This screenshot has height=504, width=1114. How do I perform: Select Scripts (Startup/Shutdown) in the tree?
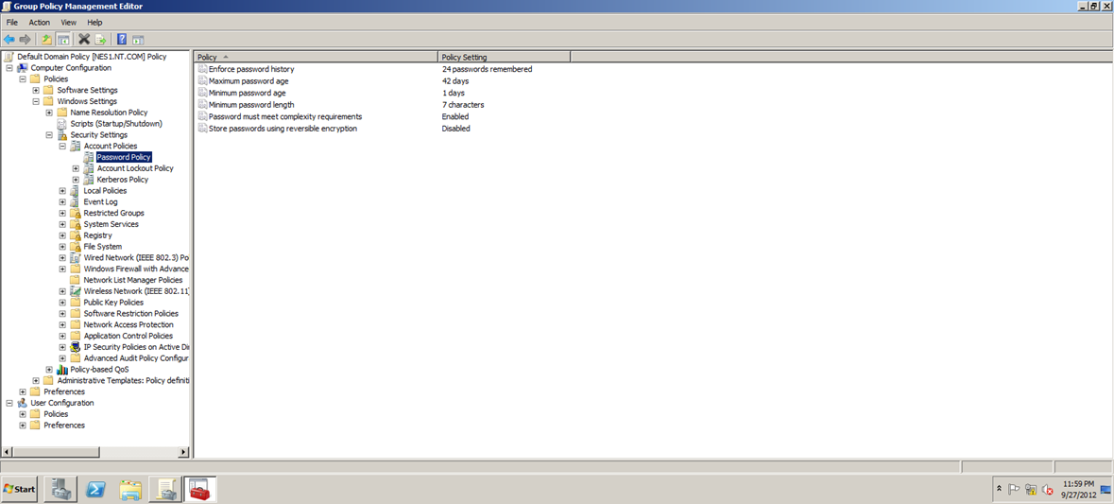(x=116, y=124)
